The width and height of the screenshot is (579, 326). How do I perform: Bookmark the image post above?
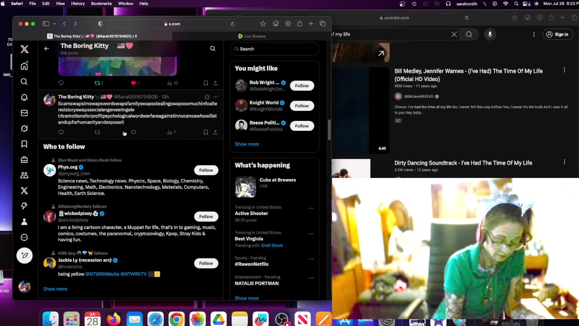206,83
